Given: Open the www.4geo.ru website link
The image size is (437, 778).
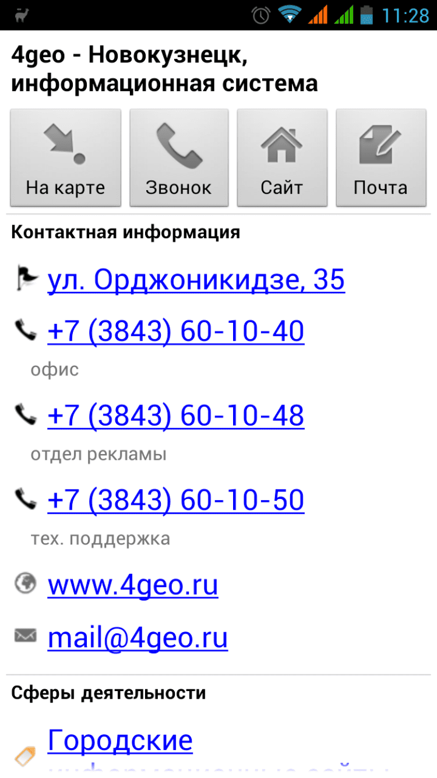Looking at the screenshot, I should coord(133,585).
